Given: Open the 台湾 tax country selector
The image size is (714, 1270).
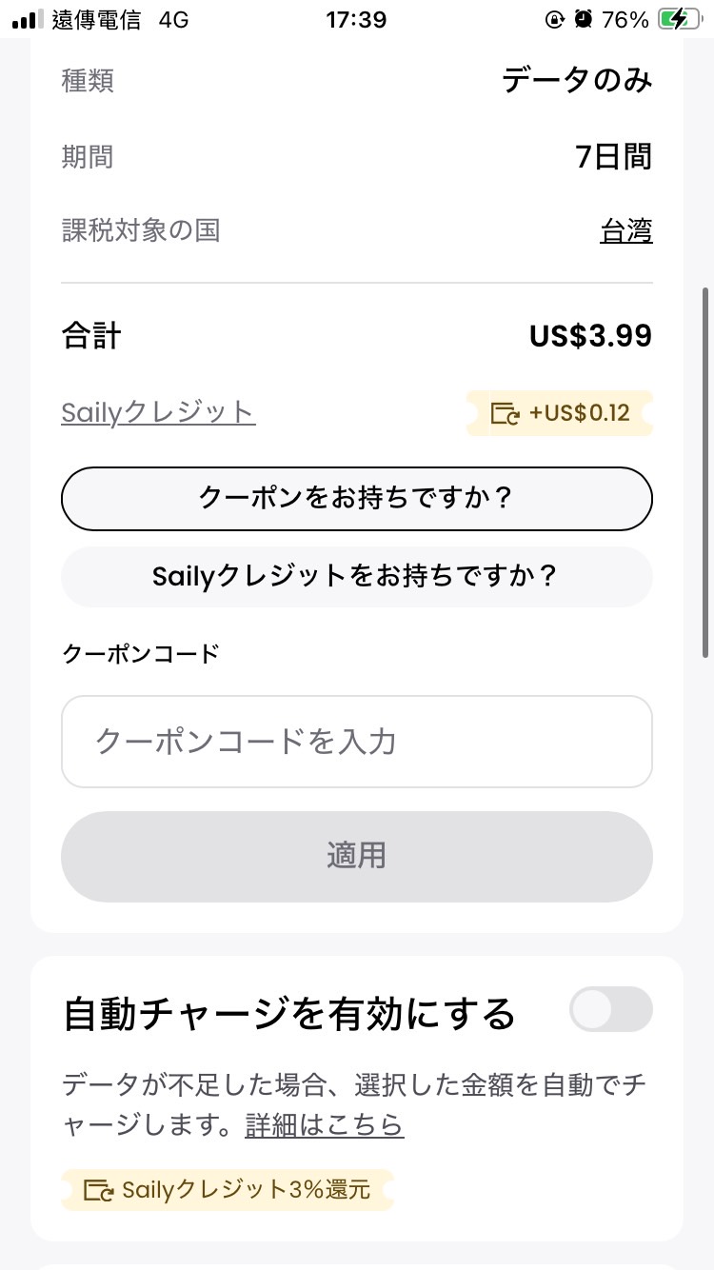Looking at the screenshot, I should (625, 230).
